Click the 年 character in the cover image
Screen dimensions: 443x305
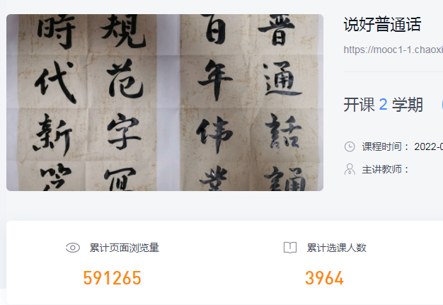(216, 80)
